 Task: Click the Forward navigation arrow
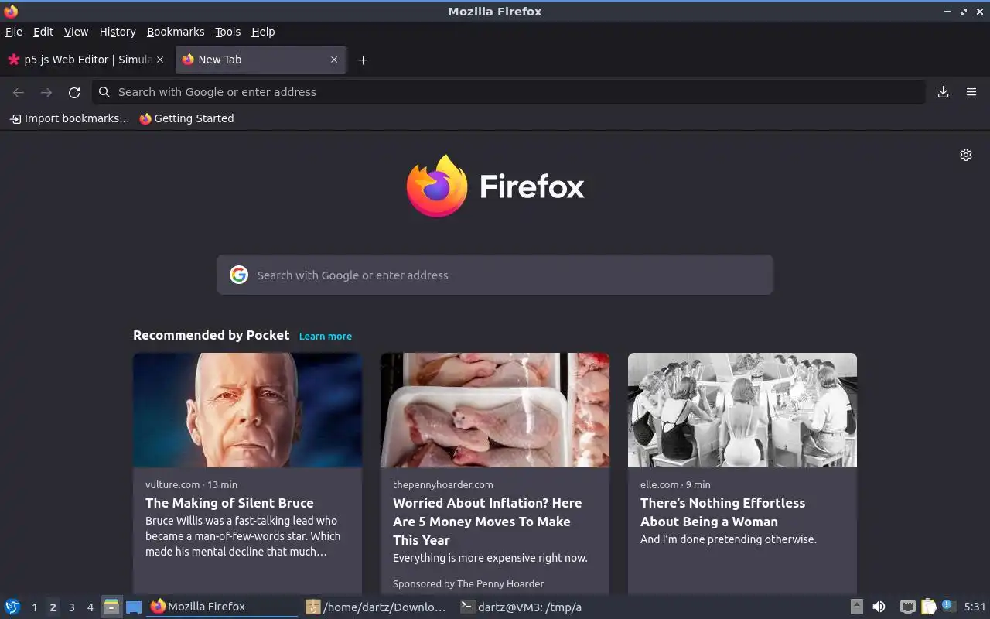click(46, 92)
